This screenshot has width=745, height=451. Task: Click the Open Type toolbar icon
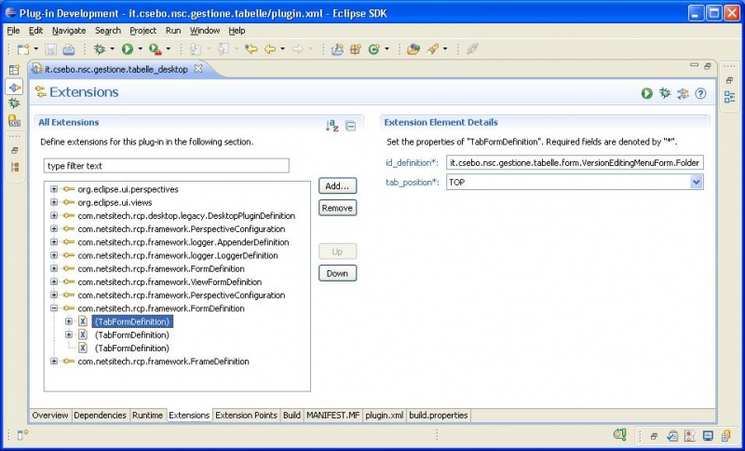(413, 49)
